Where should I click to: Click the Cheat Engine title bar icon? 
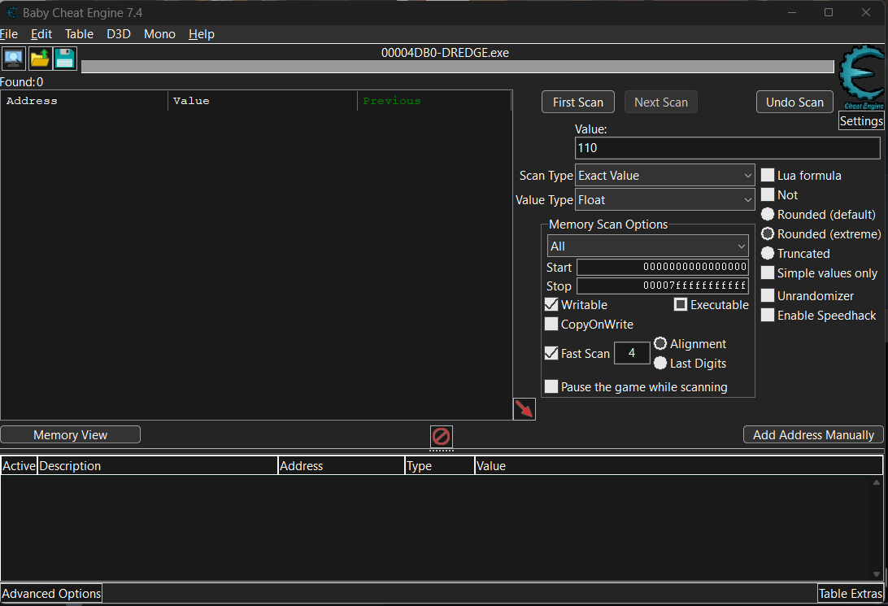pos(12,12)
